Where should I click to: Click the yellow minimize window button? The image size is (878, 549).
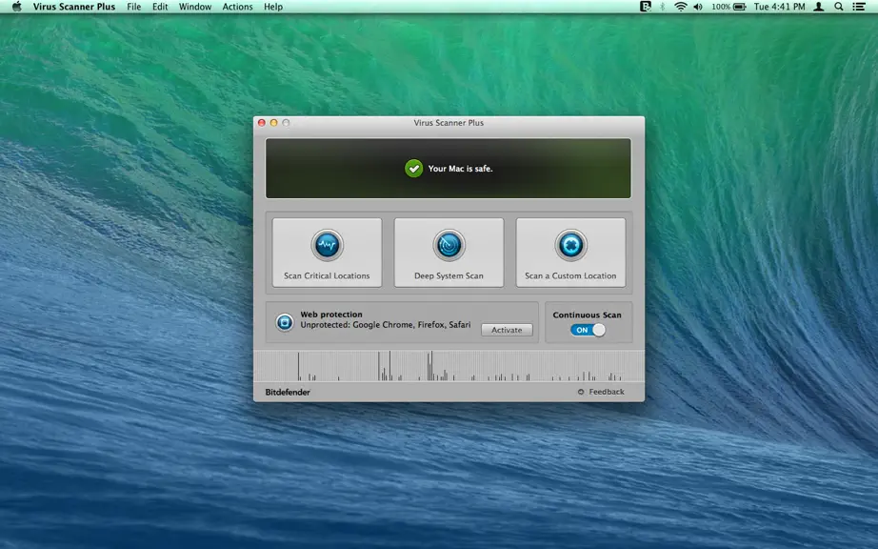[x=274, y=123]
